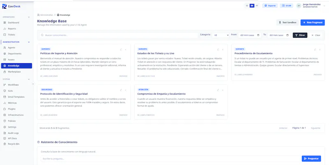Edit Políticas de Soporte y Atención fragment
The height and width of the screenshot is (165, 329).
[x=121, y=50]
